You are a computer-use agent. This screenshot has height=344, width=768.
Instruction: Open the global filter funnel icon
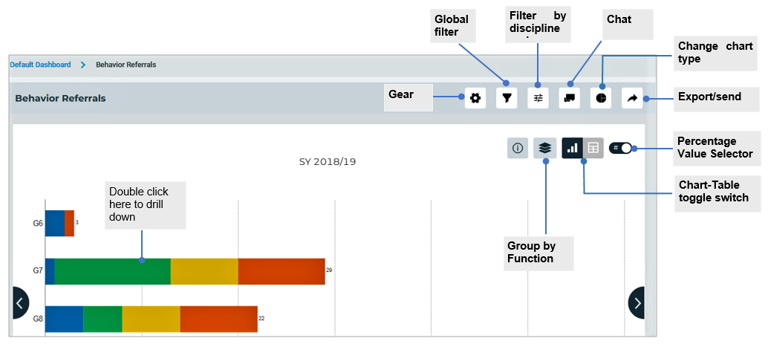pos(507,98)
